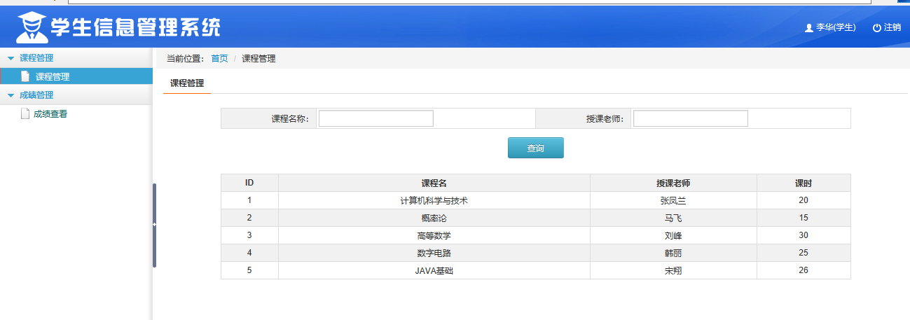Screen dimensions: 910x320
Task: Select the 课程管理 content tab
Action: click(187, 83)
